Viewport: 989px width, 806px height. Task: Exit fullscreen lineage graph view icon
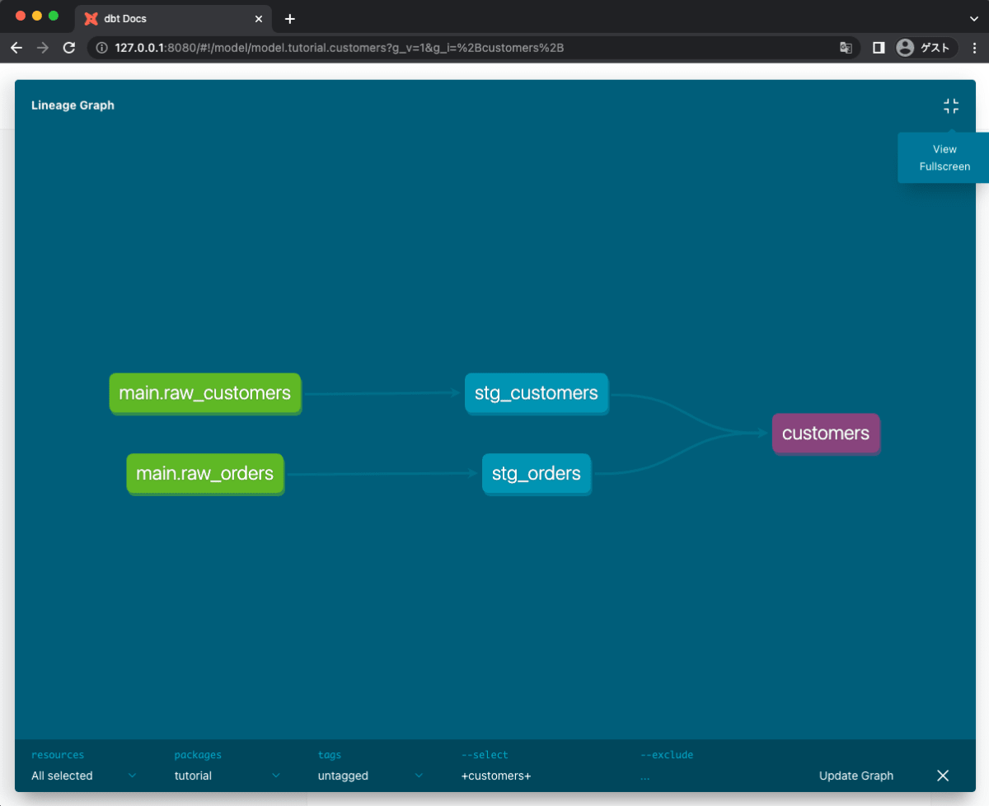[x=951, y=106]
